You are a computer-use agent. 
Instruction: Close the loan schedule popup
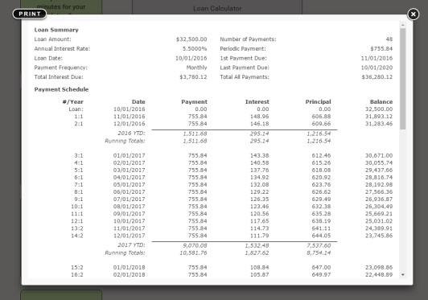[x=413, y=14]
